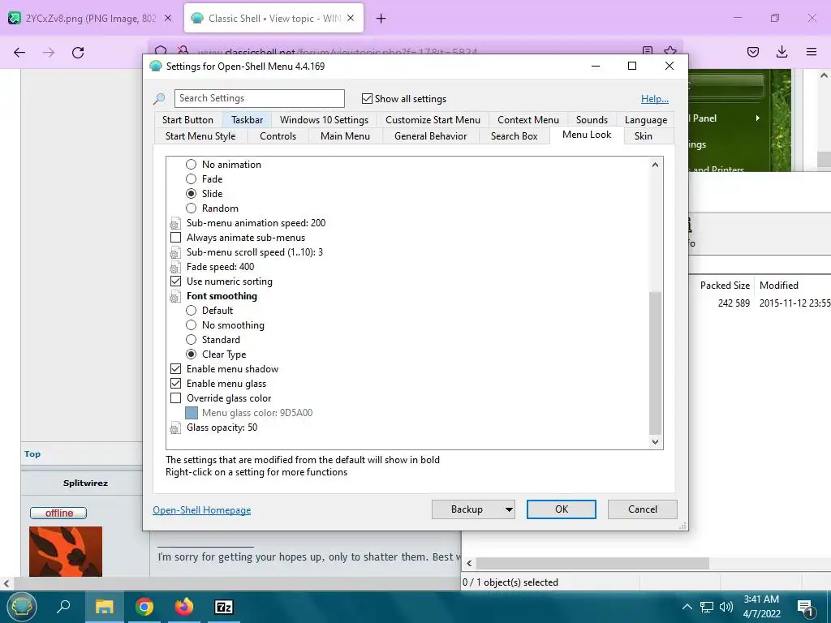The width and height of the screenshot is (831, 623).
Task: Click the gear icon beside Fade speed
Action: click(x=175, y=268)
